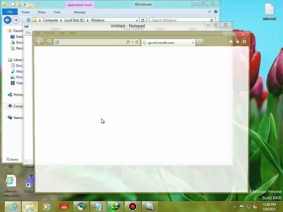Refresh the Explorer folder view
The height and width of the screenshot is (212, 283).
click(x=143, y=20)
